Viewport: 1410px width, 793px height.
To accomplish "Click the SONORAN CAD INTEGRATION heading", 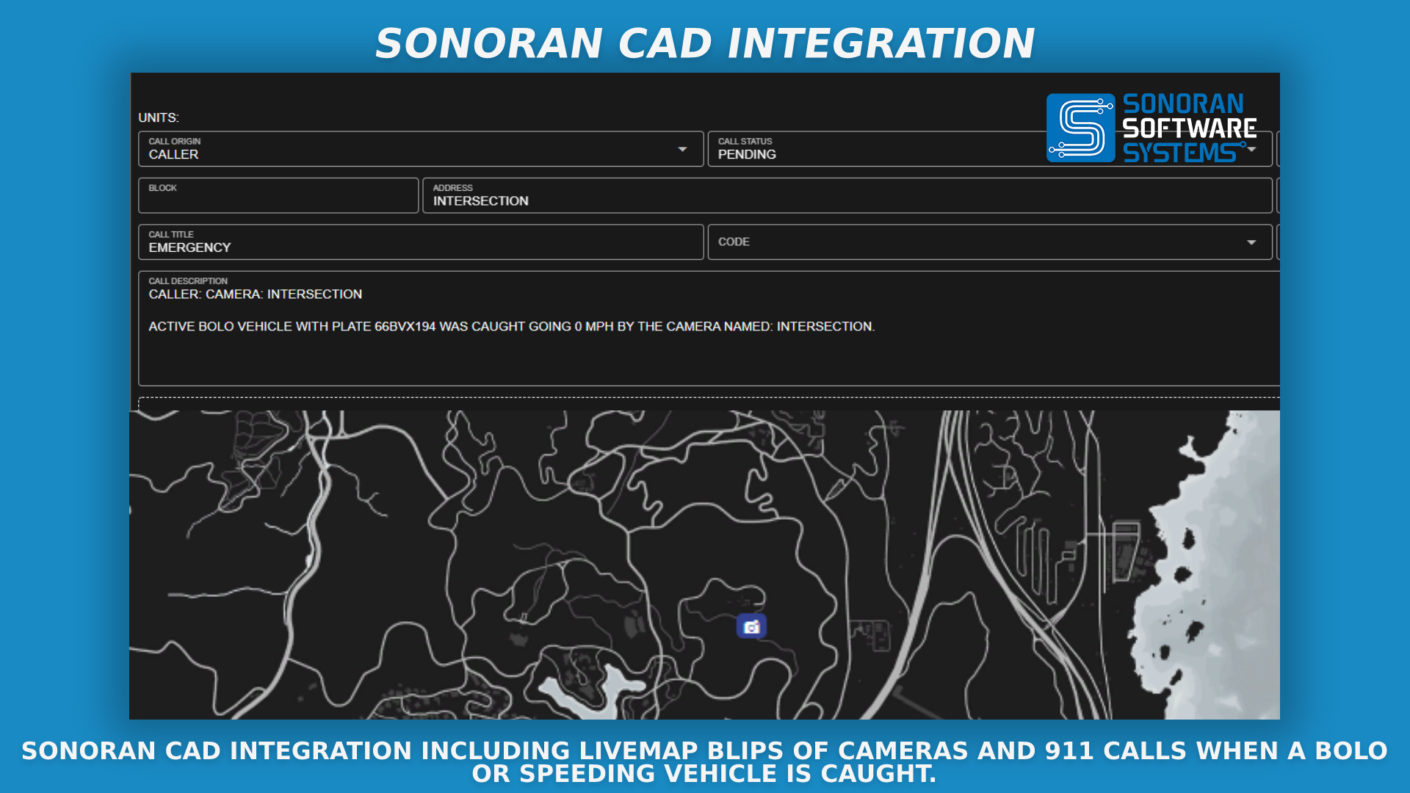I will [704, 43].
